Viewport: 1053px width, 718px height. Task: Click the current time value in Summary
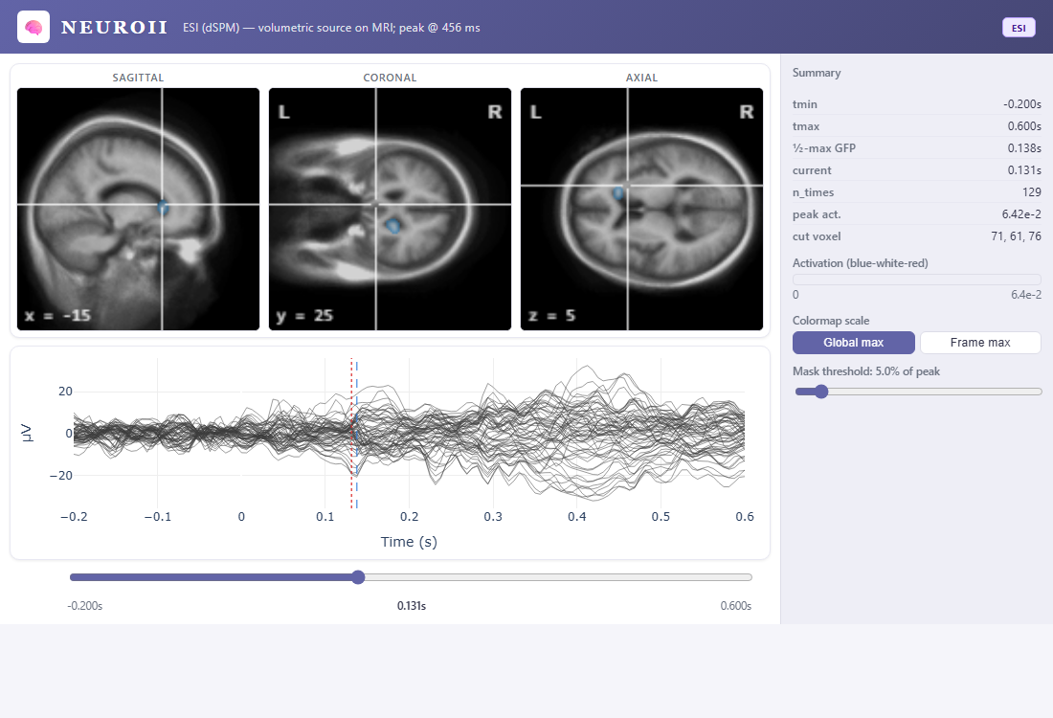click(x=1024, y=170)
